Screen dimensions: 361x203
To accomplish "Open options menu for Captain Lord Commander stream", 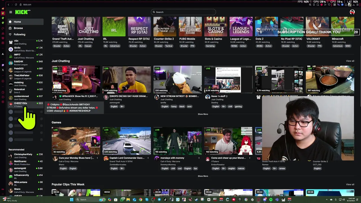I will coord(148,158).
